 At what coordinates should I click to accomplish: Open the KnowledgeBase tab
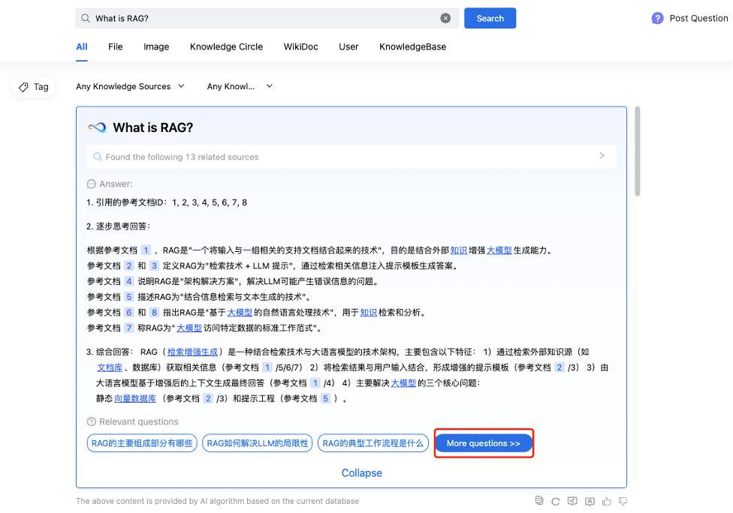(412, 46)
